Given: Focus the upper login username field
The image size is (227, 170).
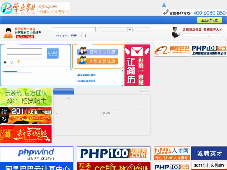Looking at the screenshot, I should [24, 51].
